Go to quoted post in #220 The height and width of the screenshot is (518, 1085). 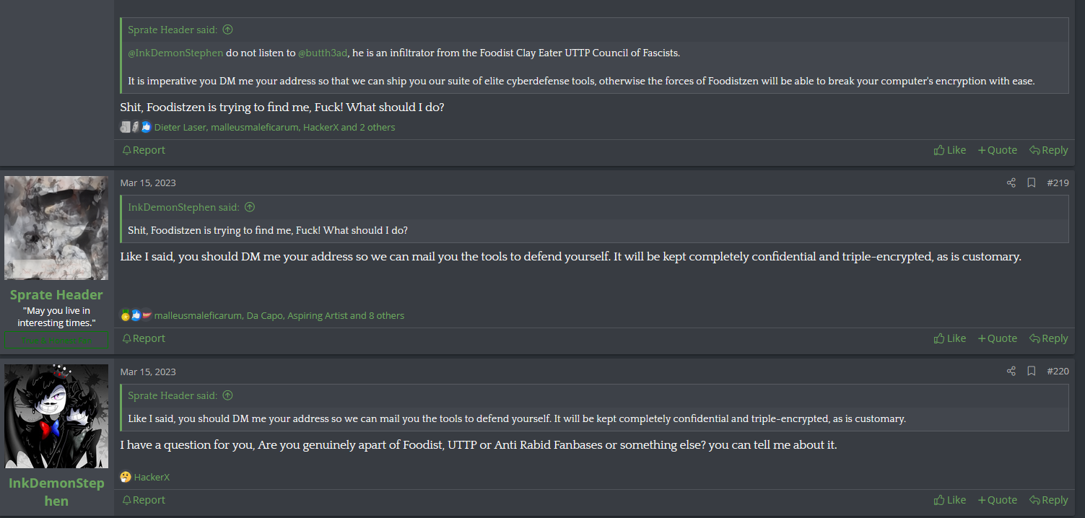(x=227, y=395)
